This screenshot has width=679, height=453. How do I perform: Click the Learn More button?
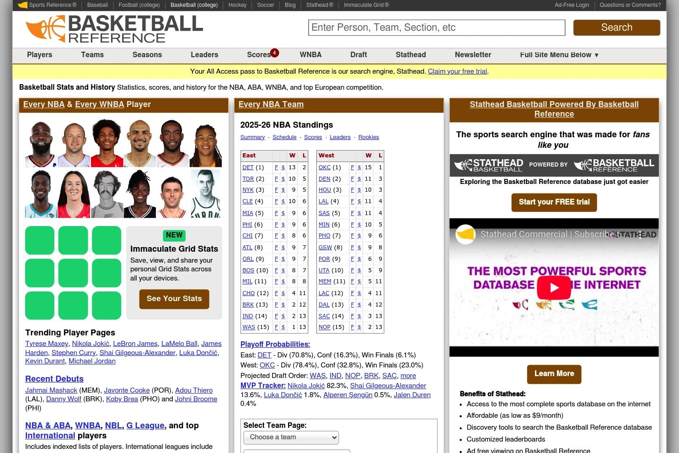[x=554, y=374]
